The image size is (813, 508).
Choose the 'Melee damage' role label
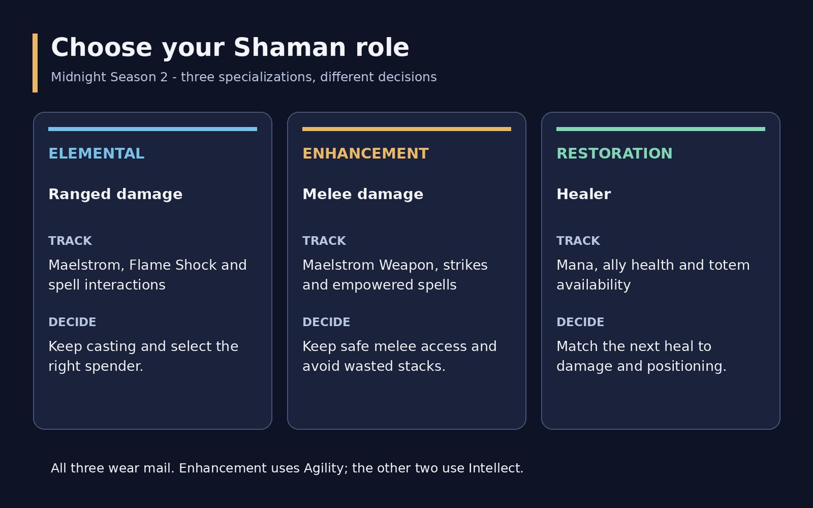(363, 194)
